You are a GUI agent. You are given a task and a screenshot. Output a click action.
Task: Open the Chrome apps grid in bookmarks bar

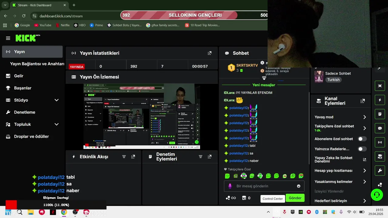pos(5,25)
